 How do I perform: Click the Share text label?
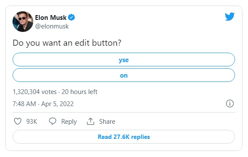(107, 122)
